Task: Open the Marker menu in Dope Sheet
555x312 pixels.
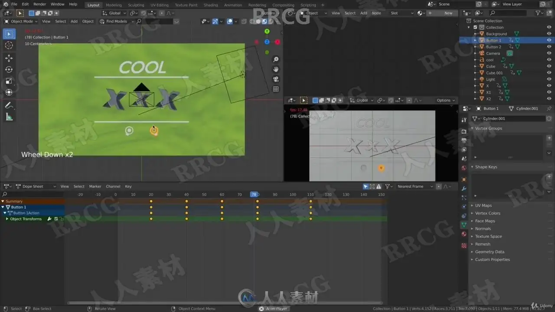Action: coord(95,186)
